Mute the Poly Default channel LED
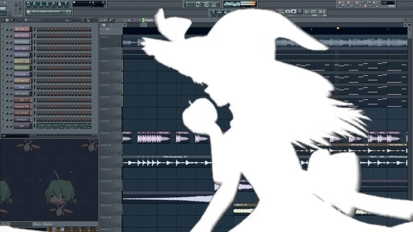Viewport: 413px width, 232px height. coord(3,113)
